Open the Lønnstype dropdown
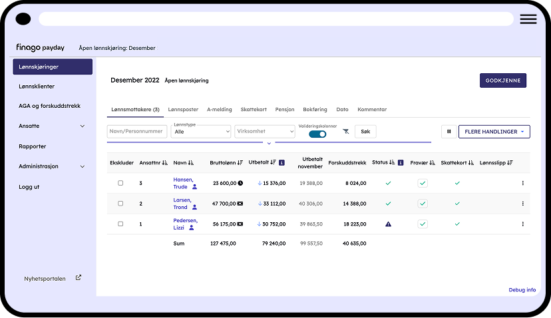551x318 pixels. coord(200,132)
